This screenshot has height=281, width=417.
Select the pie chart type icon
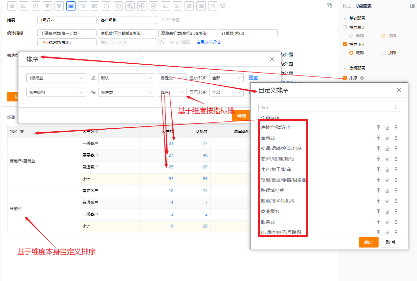[x=35, y=6]
